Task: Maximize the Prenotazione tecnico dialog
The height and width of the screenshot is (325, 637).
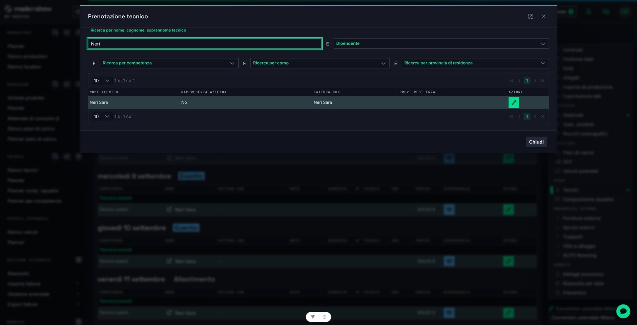Action: pos(531,16)
